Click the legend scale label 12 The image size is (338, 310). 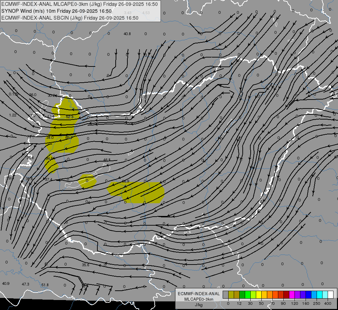239,303
